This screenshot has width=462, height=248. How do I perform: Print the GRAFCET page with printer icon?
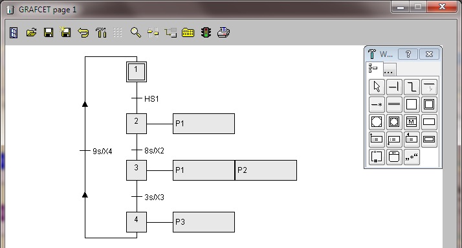tap(223, 32)
